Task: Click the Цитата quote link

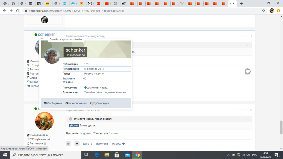Action: click(87, 144)
